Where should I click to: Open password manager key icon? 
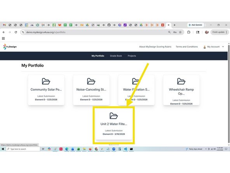point(175,32)
